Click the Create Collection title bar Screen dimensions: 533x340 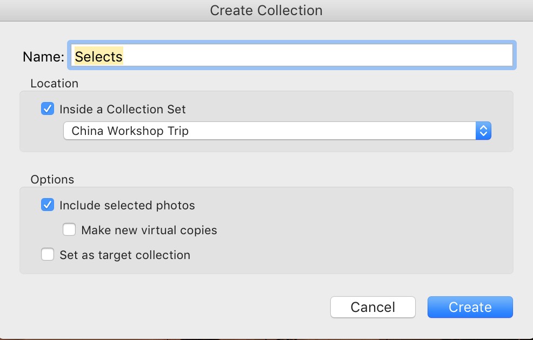[x=266, y=10]
